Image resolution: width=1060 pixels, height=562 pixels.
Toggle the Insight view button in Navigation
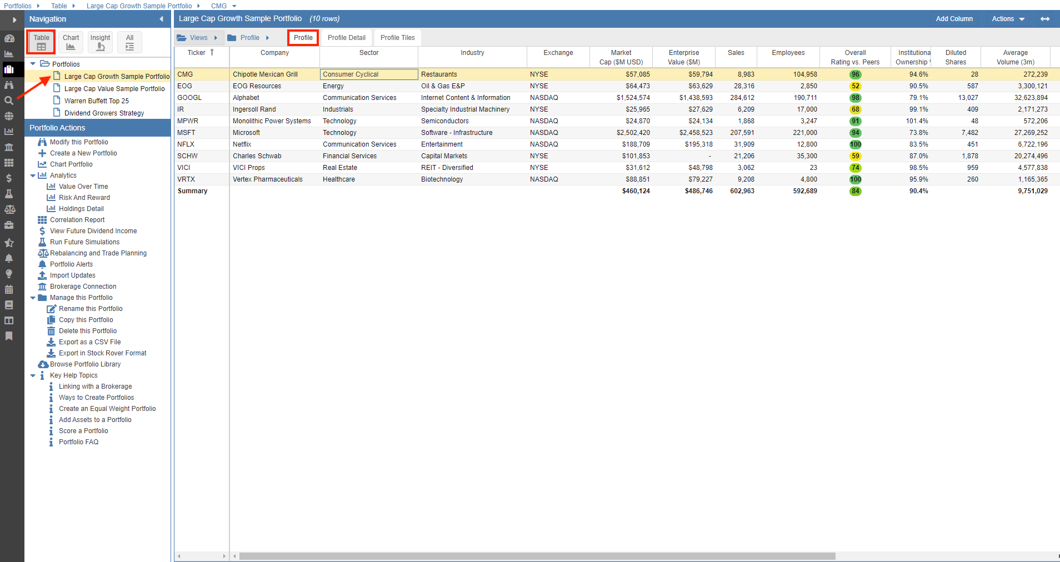(x=100, y=42)
